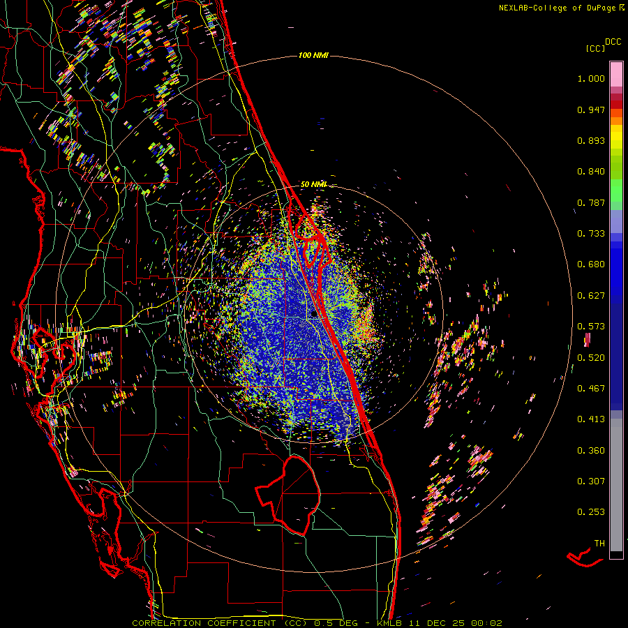Image resolution: width=628 pixels, height=628 pixels.
Task: Click the gray band on the color scale
Action: click(x=616, y=485)
